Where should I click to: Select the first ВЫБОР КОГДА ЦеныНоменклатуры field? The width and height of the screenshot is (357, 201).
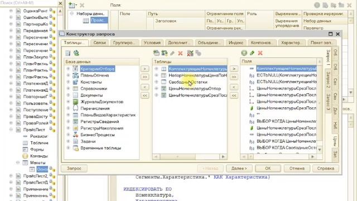tap(286, 122)
